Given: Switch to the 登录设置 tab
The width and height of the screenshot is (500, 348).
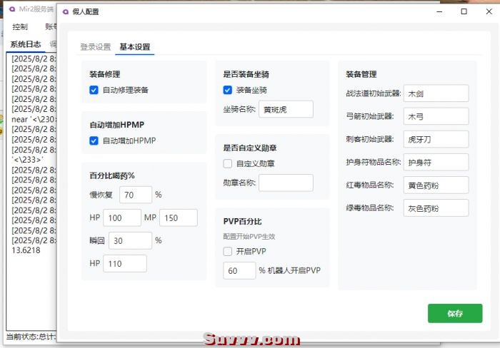Looking at the screenshot, I should (x=95, y=47).
